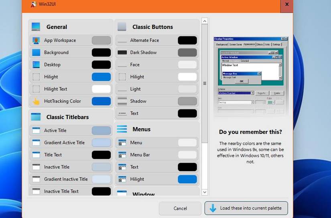The image size is (331, 218).
Task: Open the Light color swatch
Action: [187, 89]
